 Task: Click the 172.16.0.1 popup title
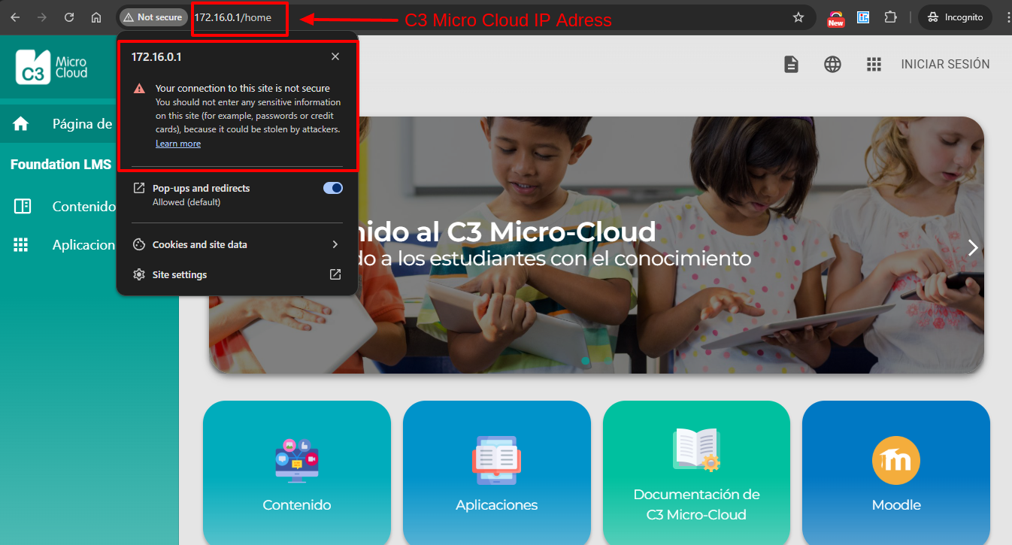coord(156,57)
